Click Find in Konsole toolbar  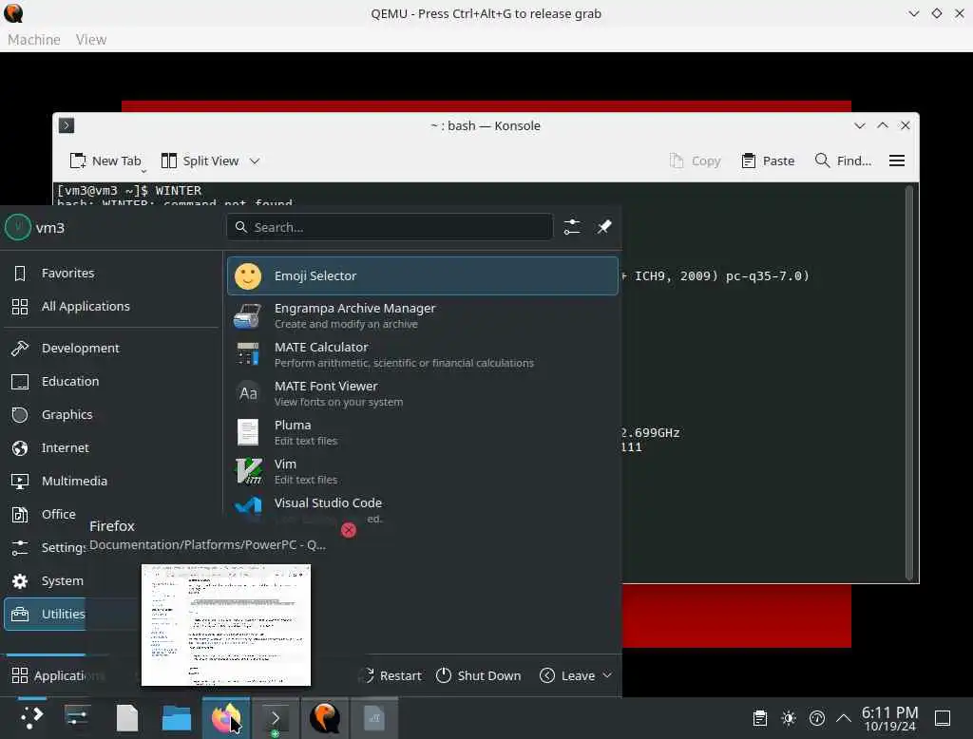(844, 161)
